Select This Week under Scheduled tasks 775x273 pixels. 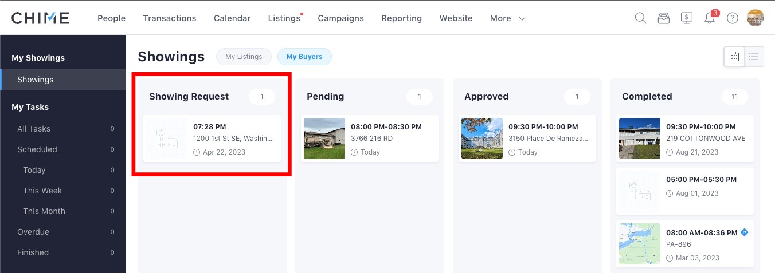[x=42, y=191]
